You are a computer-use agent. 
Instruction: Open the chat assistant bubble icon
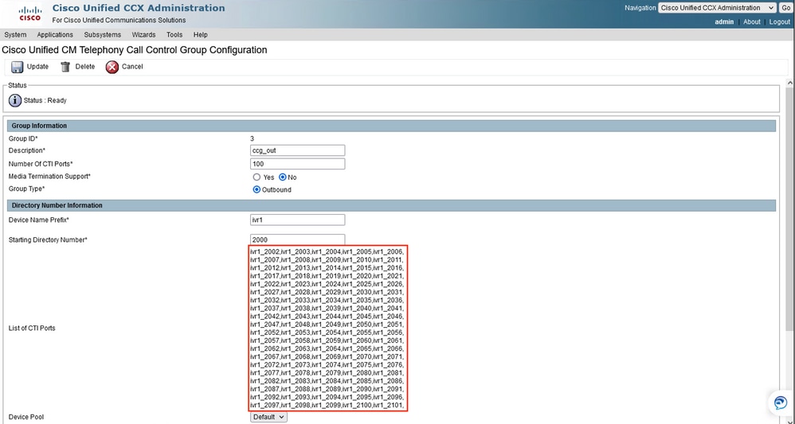tap(781, 403)
